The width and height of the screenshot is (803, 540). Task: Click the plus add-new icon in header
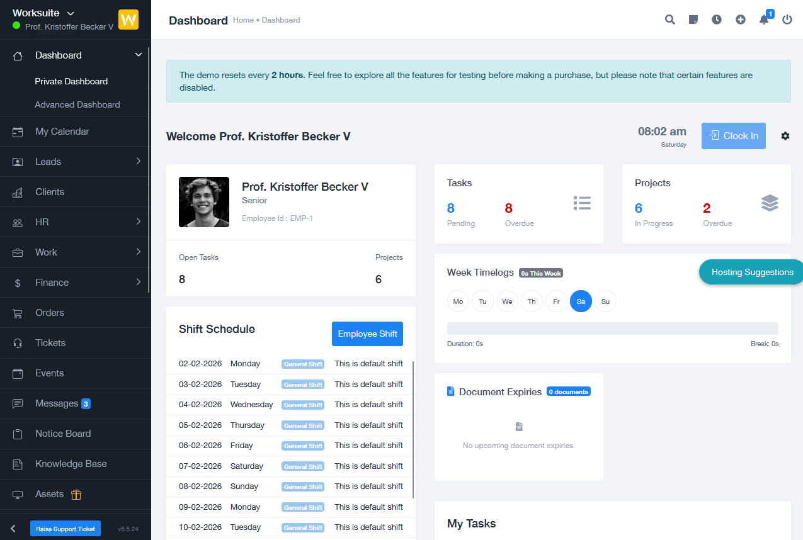pyautogui.click(x=741, y=20)
